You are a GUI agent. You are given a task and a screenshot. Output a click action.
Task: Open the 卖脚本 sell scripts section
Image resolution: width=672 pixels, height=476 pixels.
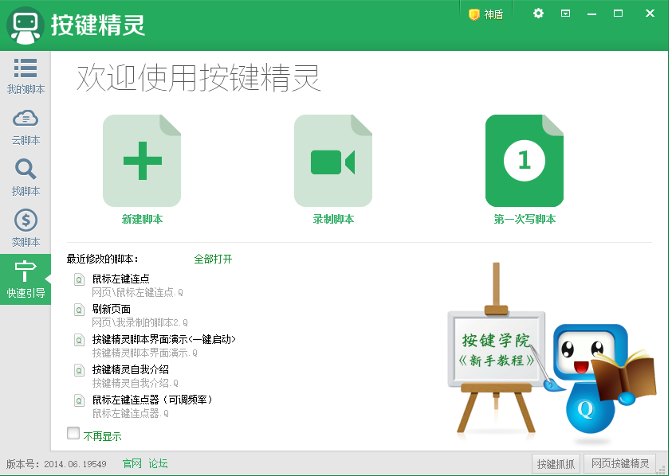pos(26,228)
